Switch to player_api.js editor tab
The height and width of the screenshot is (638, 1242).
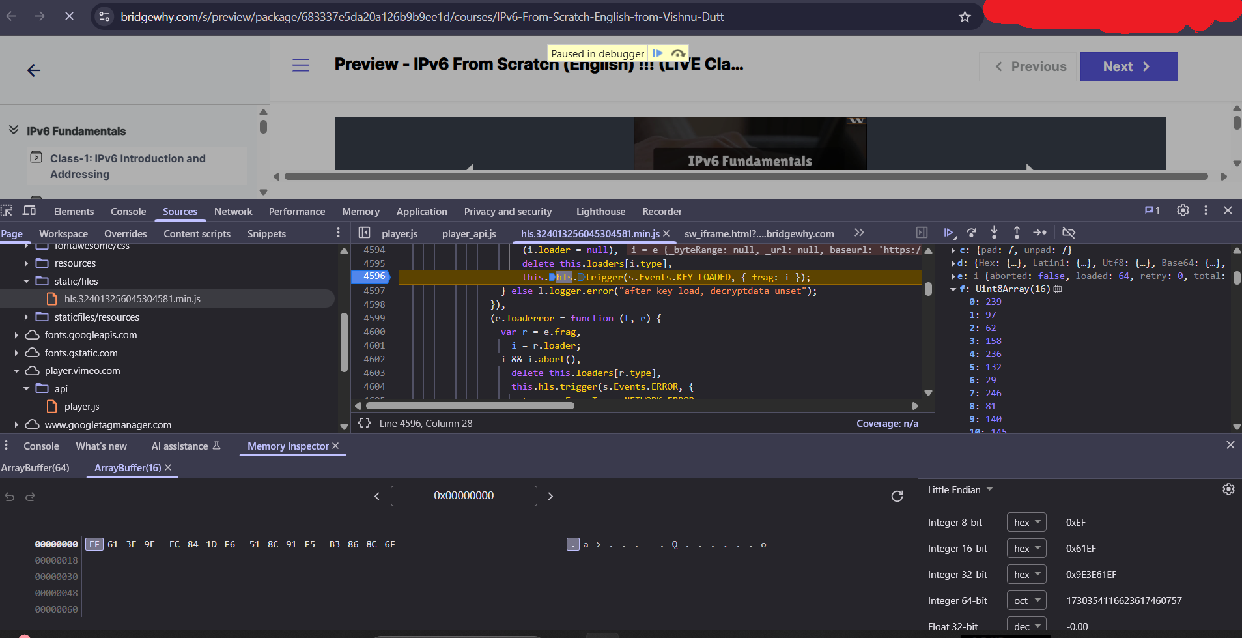pos(469,234)
